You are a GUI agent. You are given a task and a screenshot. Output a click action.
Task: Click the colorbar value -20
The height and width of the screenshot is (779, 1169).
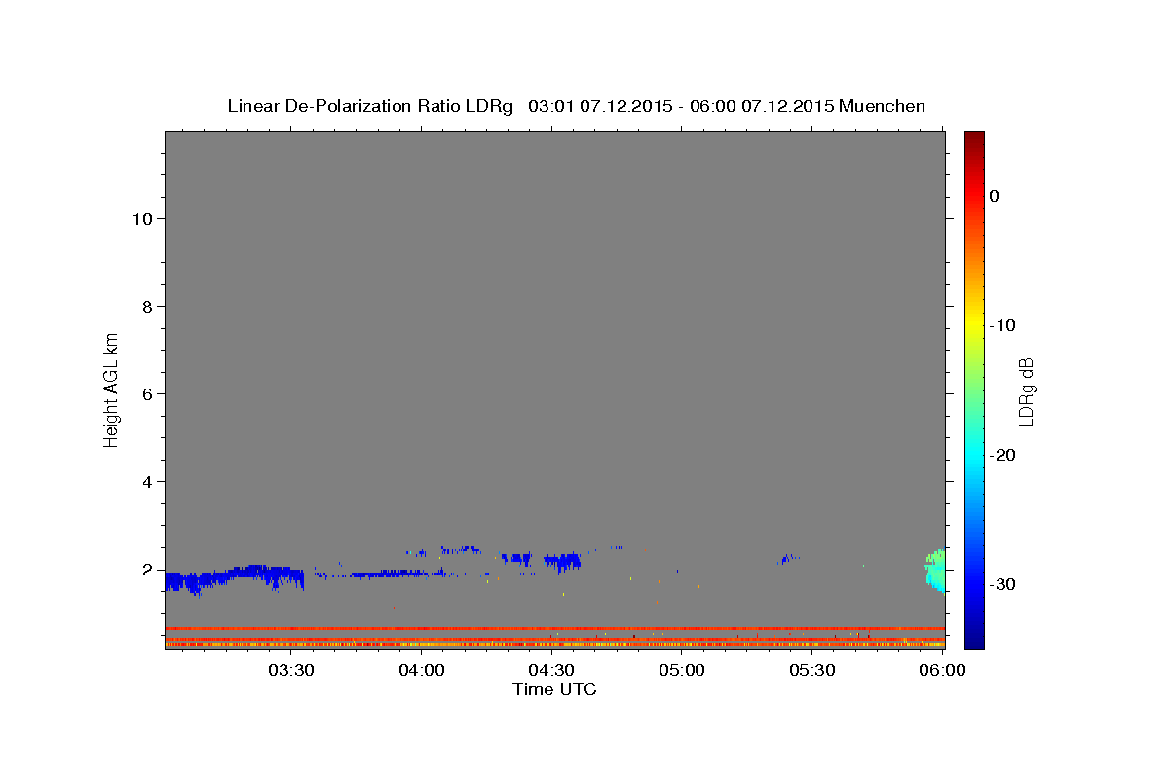(1002, 455)
